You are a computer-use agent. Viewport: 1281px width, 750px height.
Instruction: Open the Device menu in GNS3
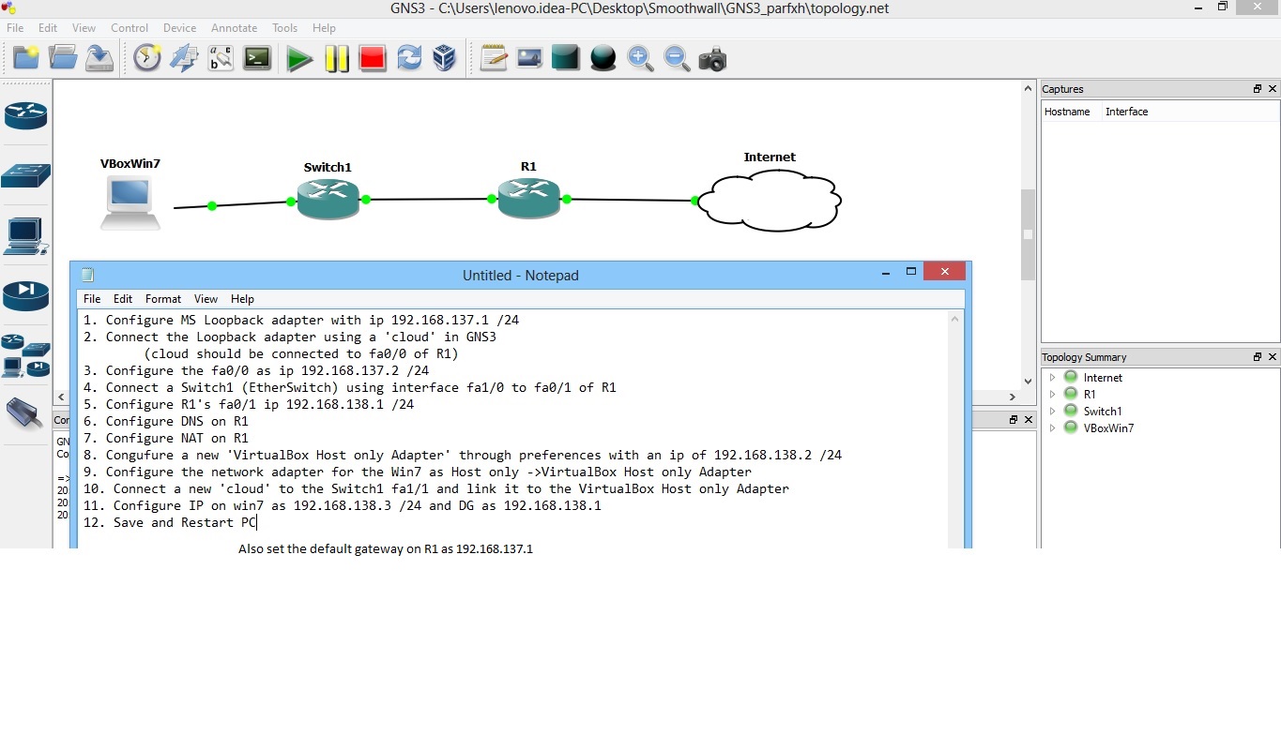(179, 28)
